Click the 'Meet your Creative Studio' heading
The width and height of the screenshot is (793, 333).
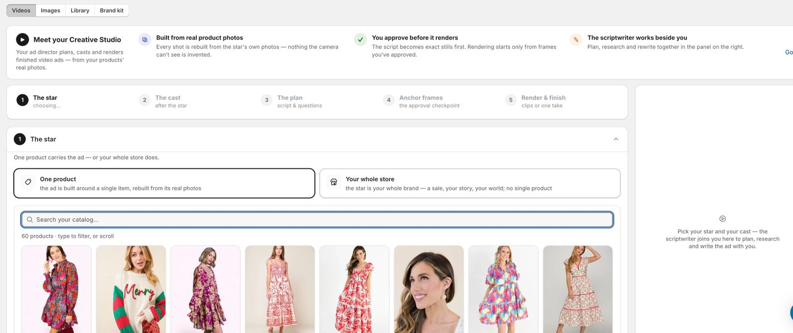[77, 40]
